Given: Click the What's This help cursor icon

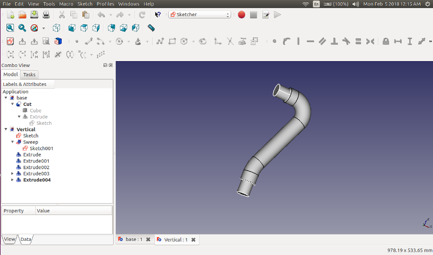Looking at the screenshot, I should pyautogui.click(x=158, y=15).
